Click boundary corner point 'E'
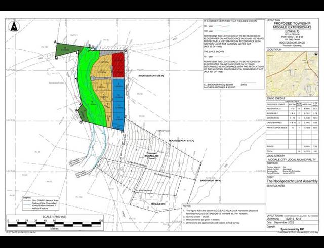 click(x=126, y=117)
